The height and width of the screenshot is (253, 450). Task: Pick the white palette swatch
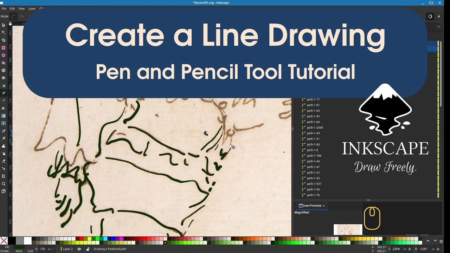(x=28, y=241)
